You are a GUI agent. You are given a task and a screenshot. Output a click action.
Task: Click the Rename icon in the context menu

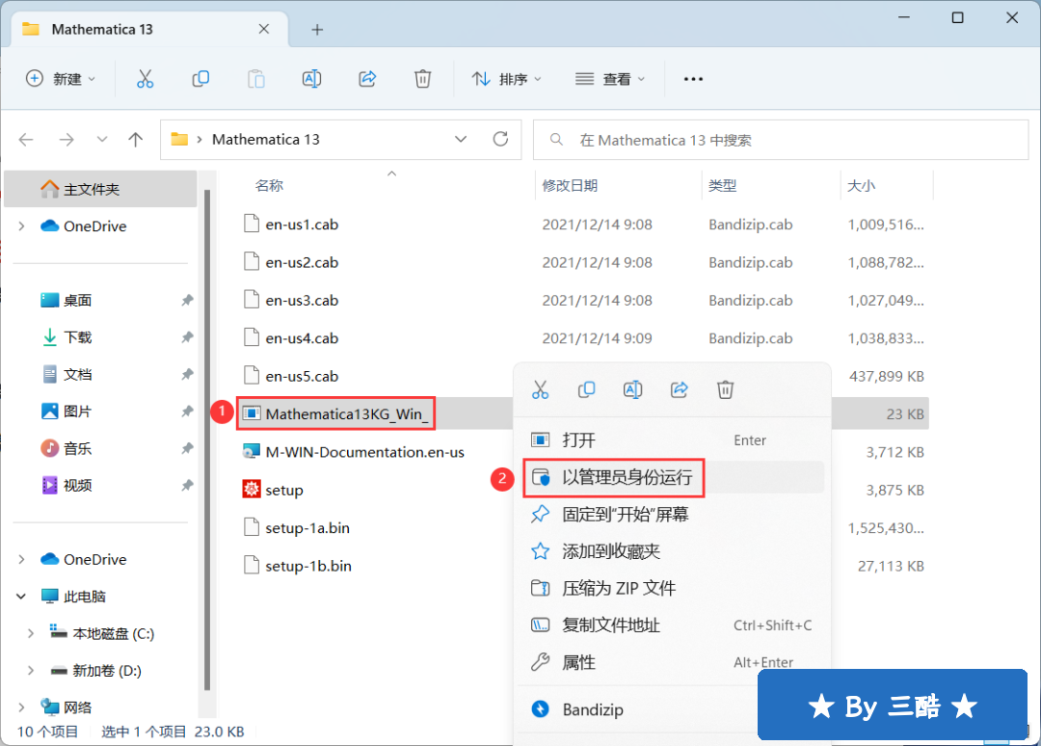pos(632,389)
